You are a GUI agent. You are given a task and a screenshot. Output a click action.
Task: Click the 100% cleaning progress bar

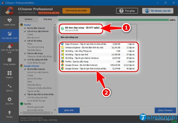pos(114,20)
